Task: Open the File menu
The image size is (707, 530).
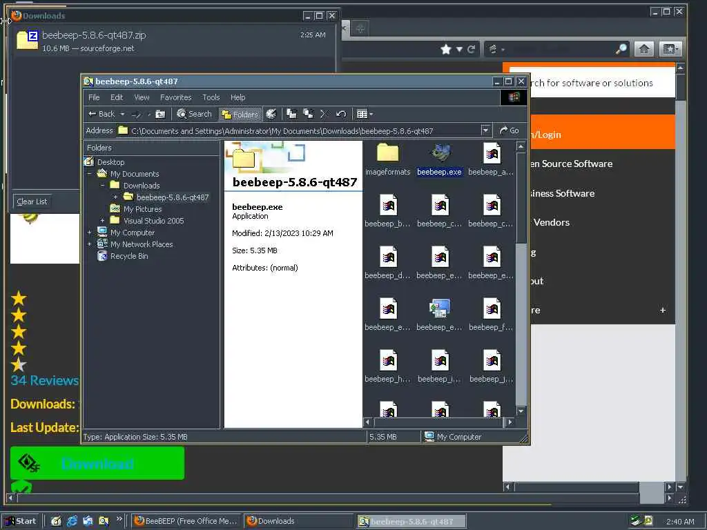Action: pos(94,97)
